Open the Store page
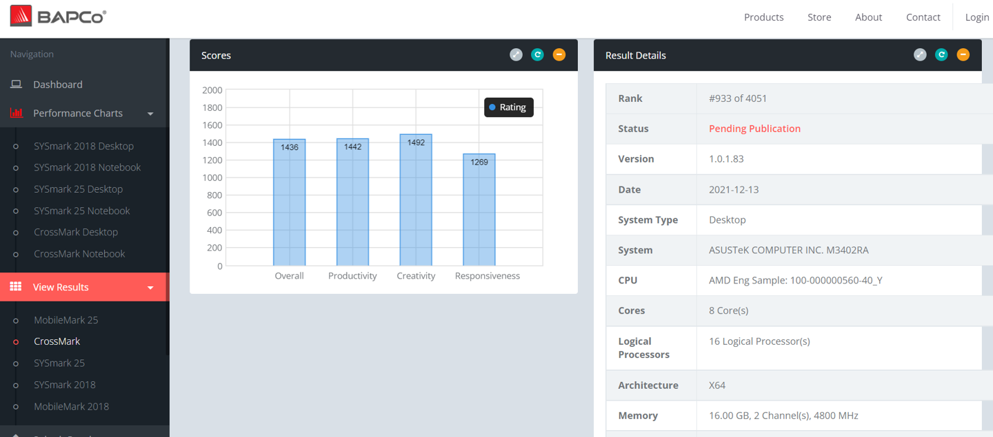993x437 pixels. [x=819, y=17]
